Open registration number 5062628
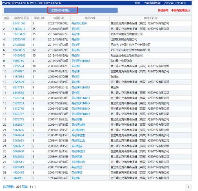This screenshot has height=191, width=198. tap(18, 157)
